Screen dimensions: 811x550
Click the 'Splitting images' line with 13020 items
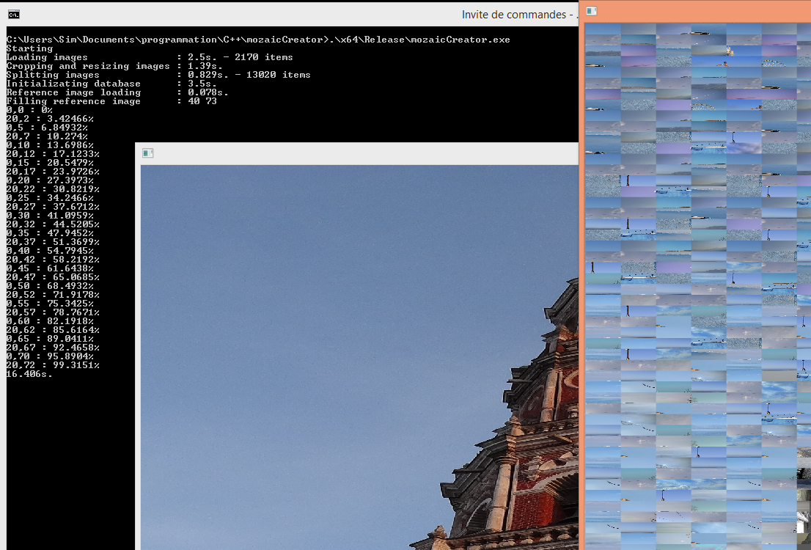pos(158,75)
